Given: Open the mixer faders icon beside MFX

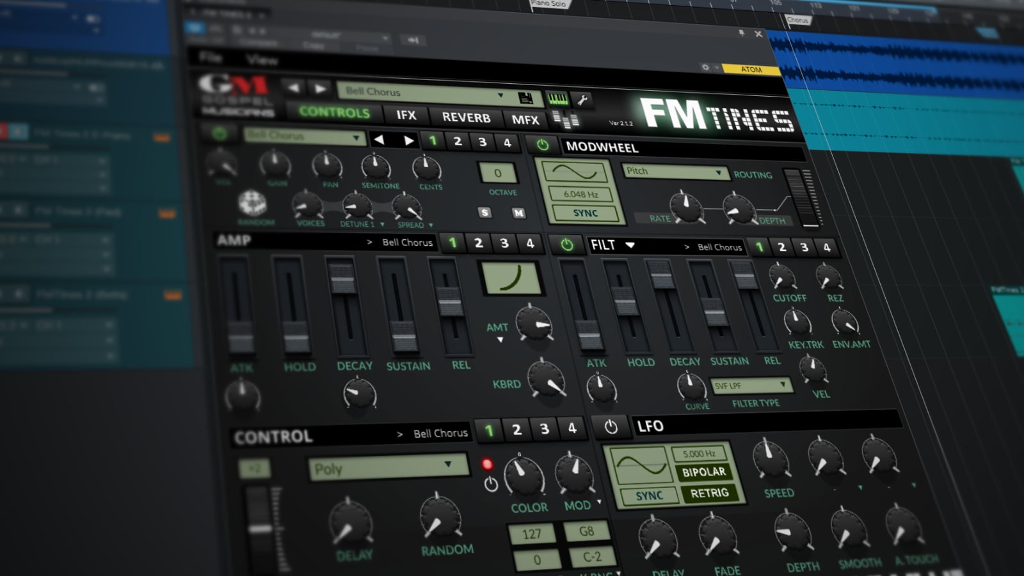Looking at the screenshot, I should click(566, 120).
